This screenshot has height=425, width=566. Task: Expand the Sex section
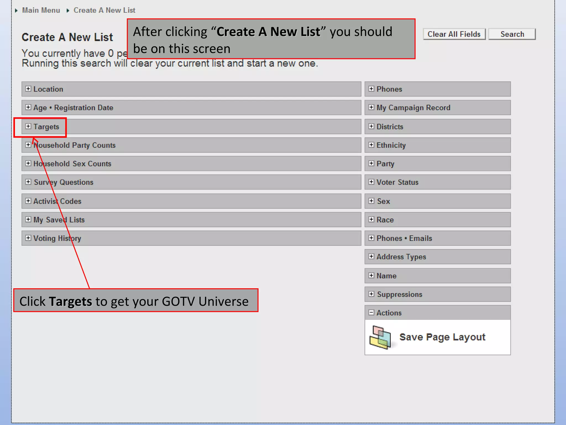[x=371, y=201]
